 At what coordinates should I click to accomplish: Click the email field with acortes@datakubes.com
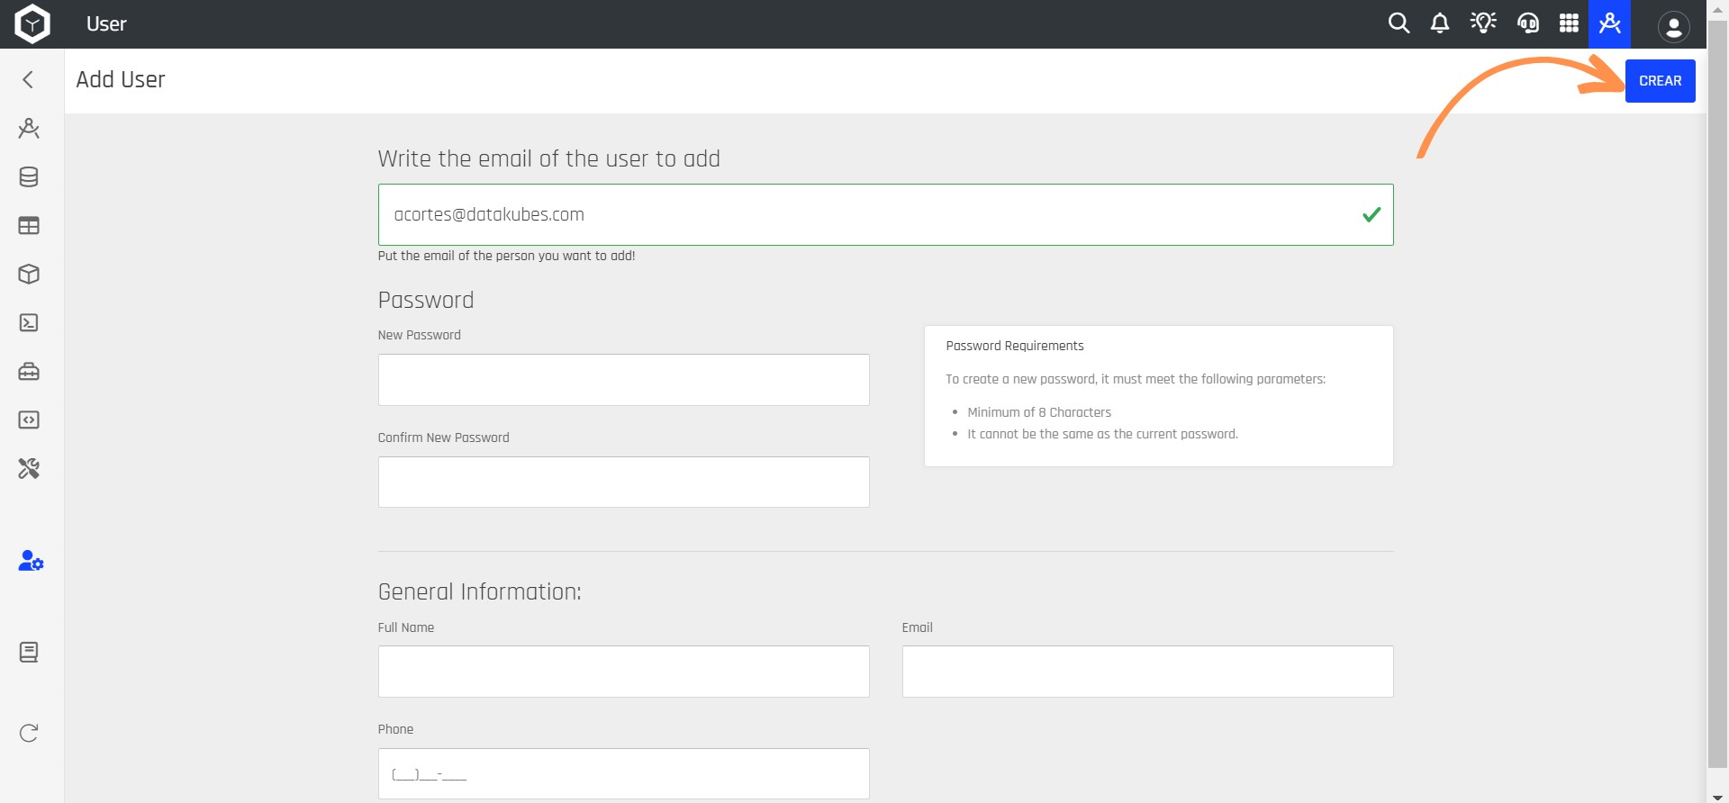tap(885, 215)
